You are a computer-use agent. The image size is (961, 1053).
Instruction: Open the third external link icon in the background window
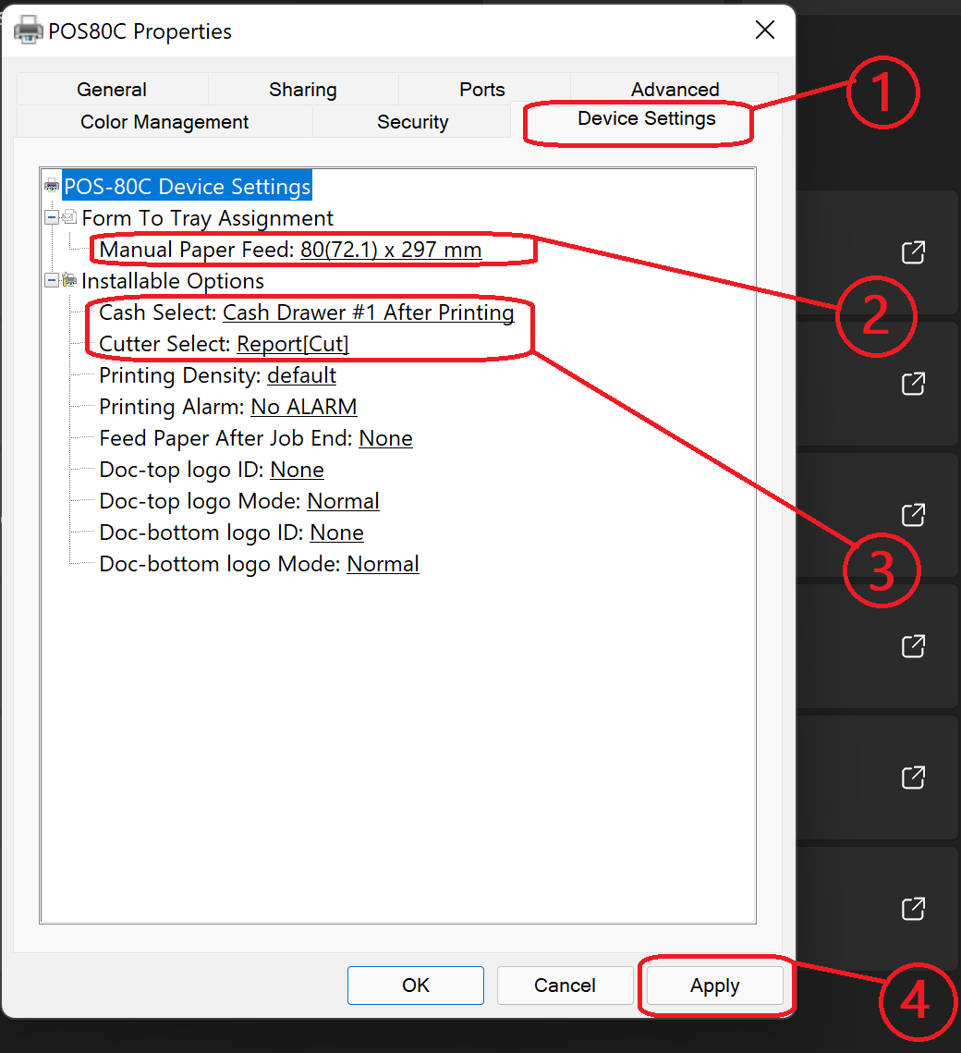click(x=913, y=515)
